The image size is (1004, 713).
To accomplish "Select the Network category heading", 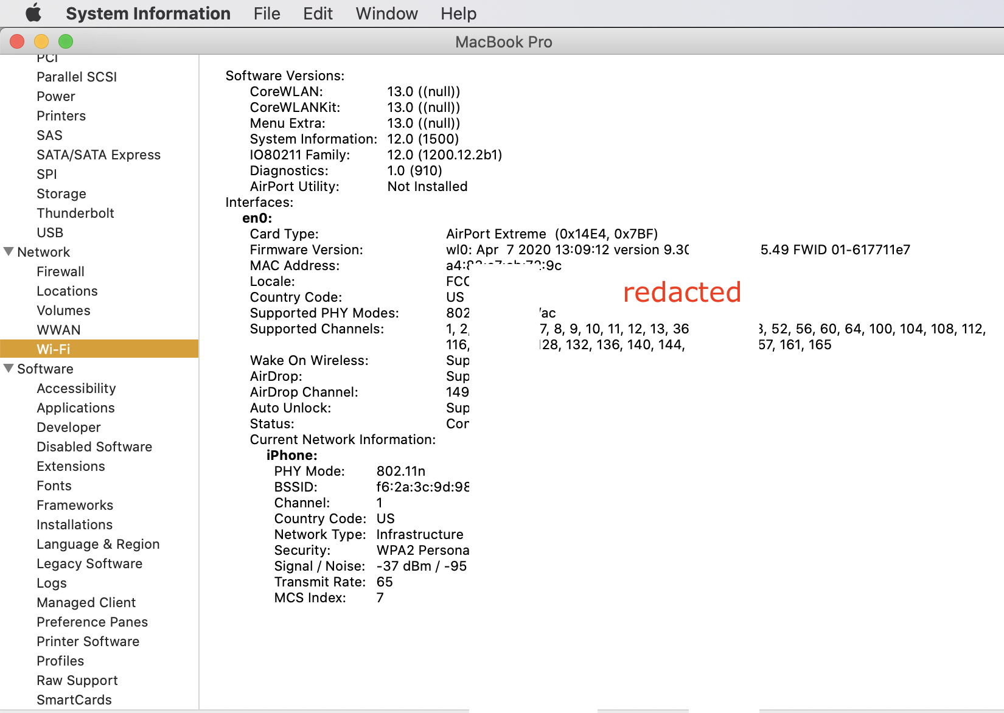I will [43, 252].
